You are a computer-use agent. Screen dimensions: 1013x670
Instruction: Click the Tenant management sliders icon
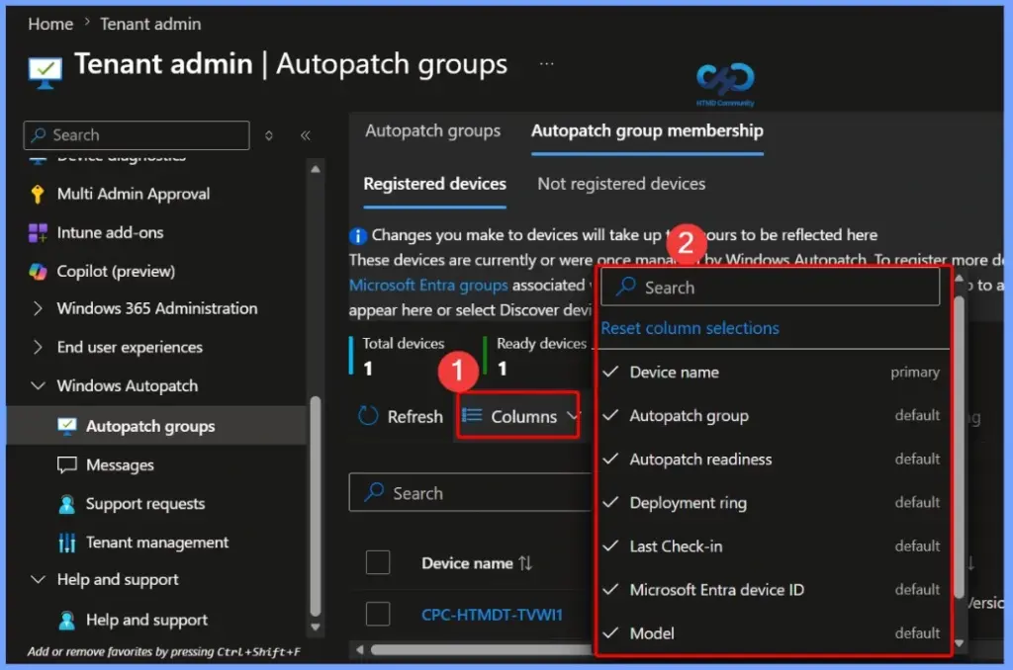point(66,543)
